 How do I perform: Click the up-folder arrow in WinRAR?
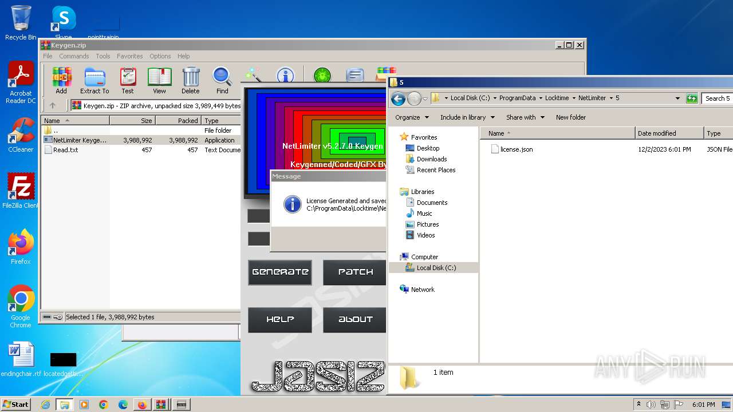[x=53, y=105]
